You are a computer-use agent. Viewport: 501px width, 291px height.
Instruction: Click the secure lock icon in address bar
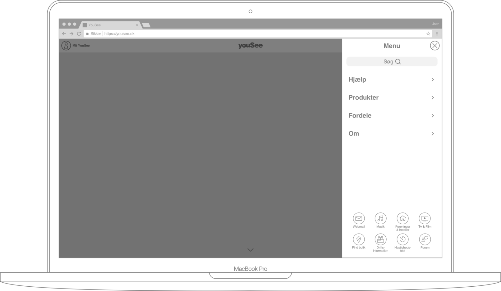pos(87,34)
